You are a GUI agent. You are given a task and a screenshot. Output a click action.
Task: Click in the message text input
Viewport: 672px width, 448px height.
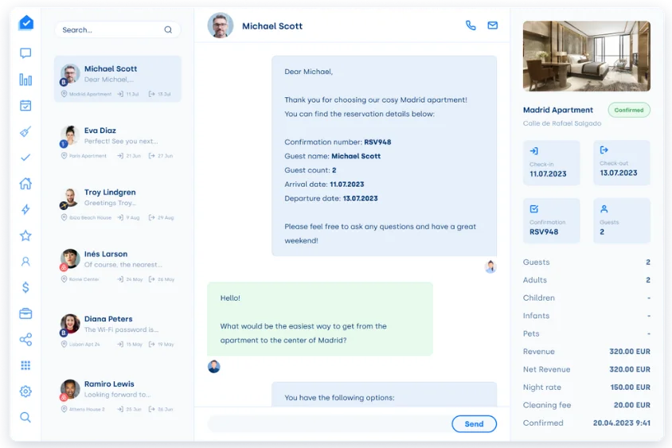[329, 423]
